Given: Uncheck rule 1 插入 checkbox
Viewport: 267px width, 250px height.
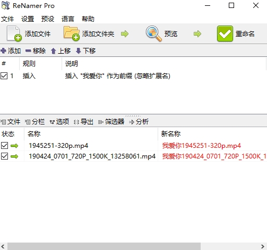Looking at the screenshot, I should (4, 76).
